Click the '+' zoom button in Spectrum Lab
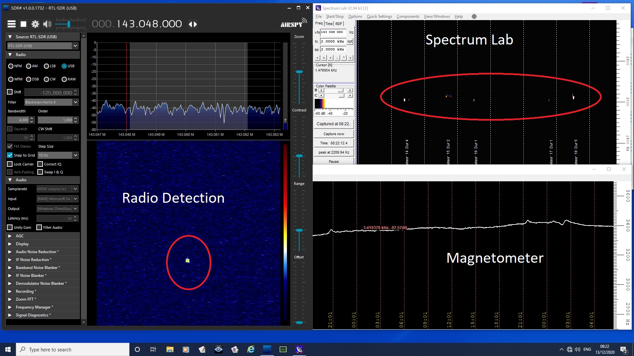The height and width of the screenshot is (356, 634). pos(331,58)
